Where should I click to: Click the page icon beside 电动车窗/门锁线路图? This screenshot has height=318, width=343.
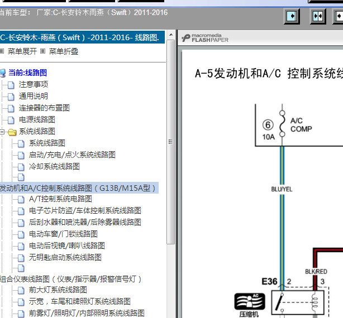coord(21,234)
